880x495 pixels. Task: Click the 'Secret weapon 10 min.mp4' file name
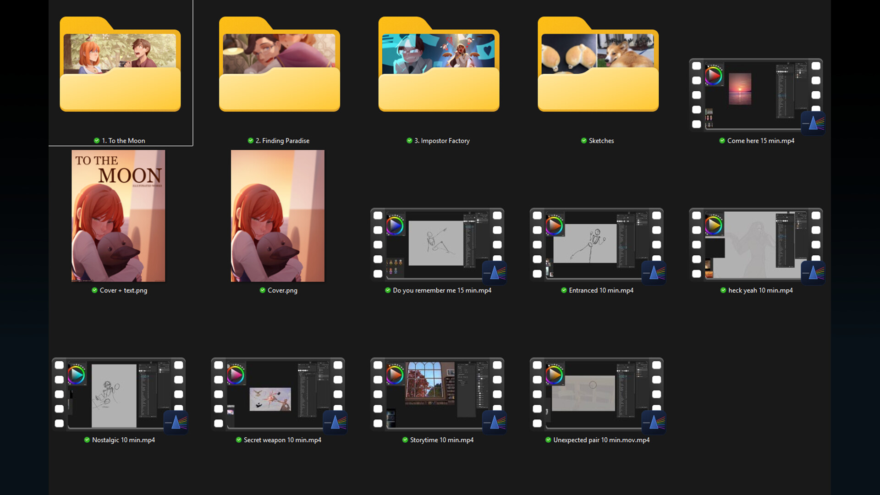pos(282,440)
